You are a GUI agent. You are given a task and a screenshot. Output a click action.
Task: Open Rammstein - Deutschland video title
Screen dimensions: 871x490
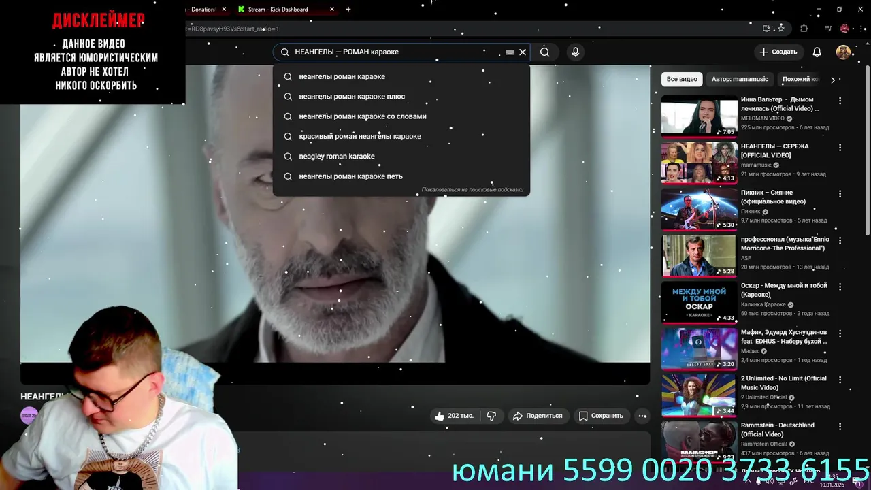[x=778, y=429]
